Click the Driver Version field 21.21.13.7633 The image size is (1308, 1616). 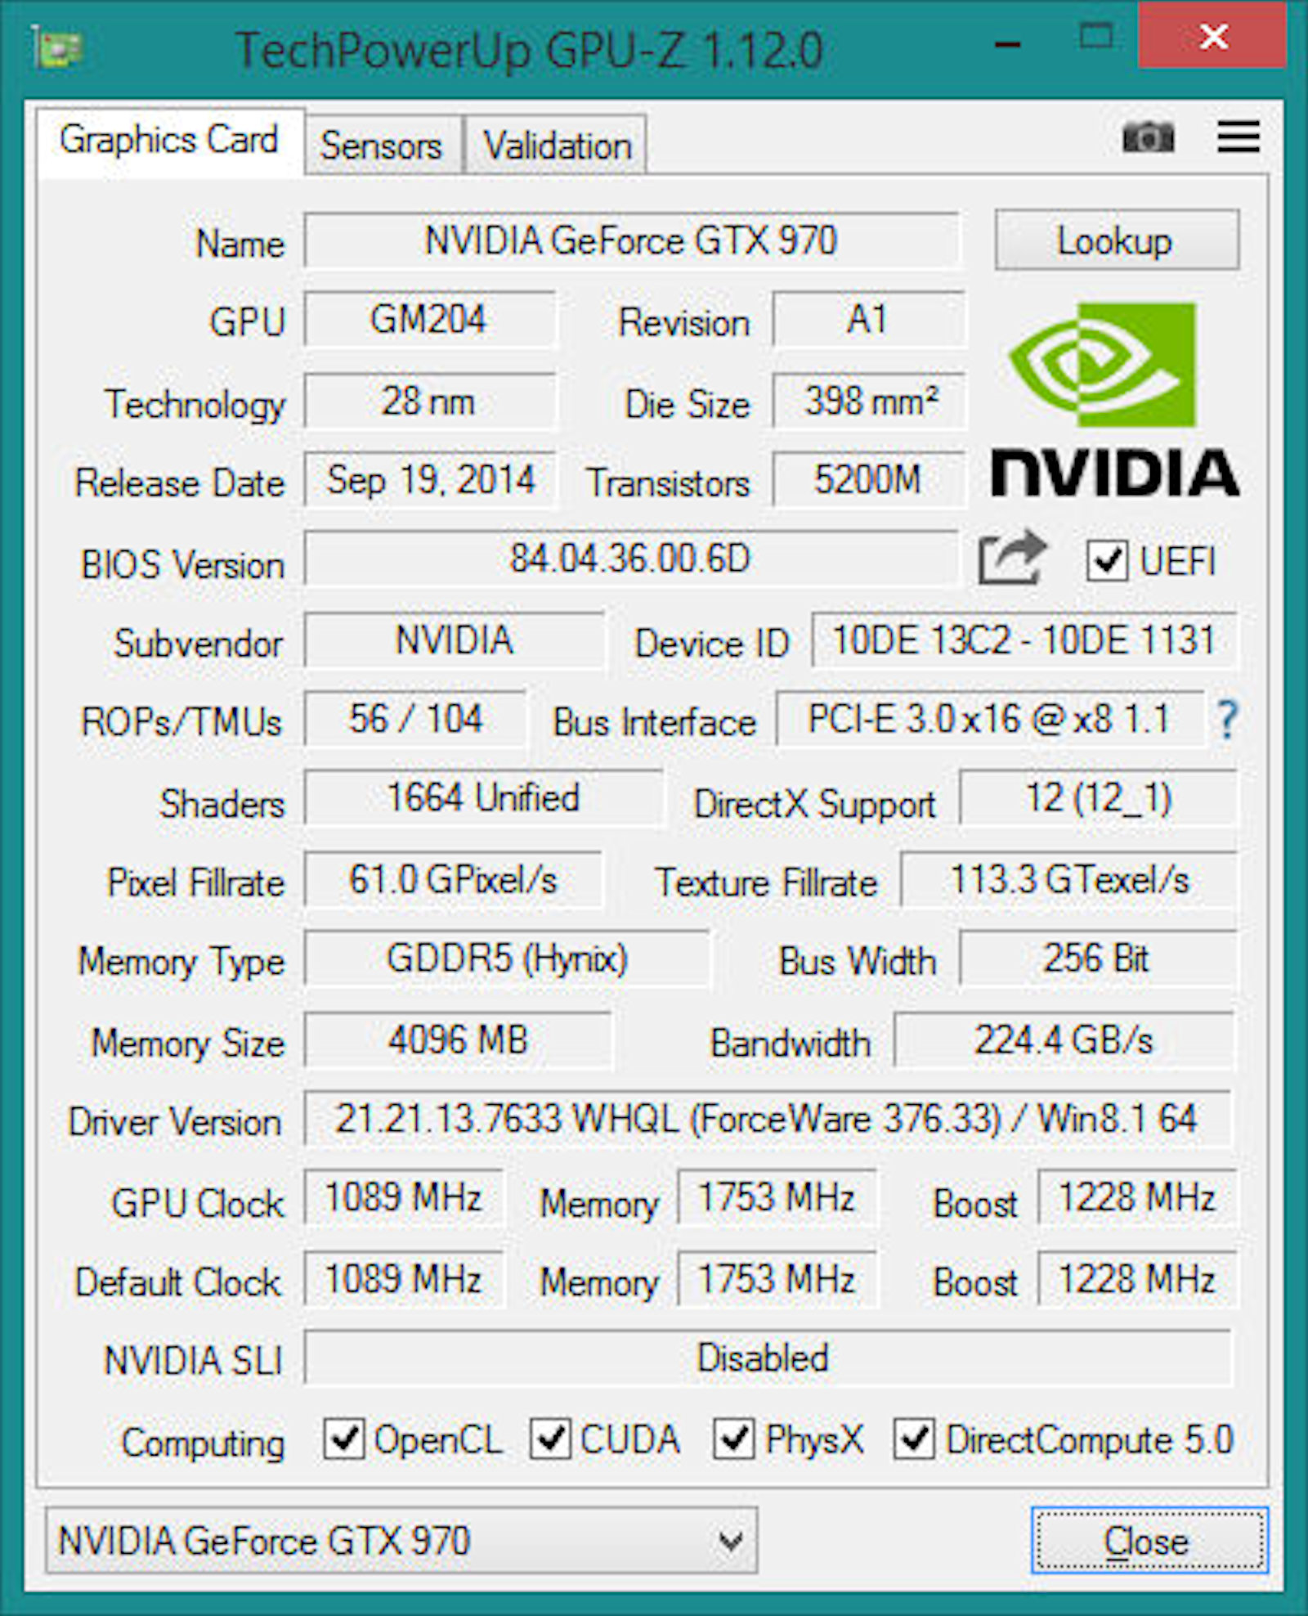[768, 1119]
